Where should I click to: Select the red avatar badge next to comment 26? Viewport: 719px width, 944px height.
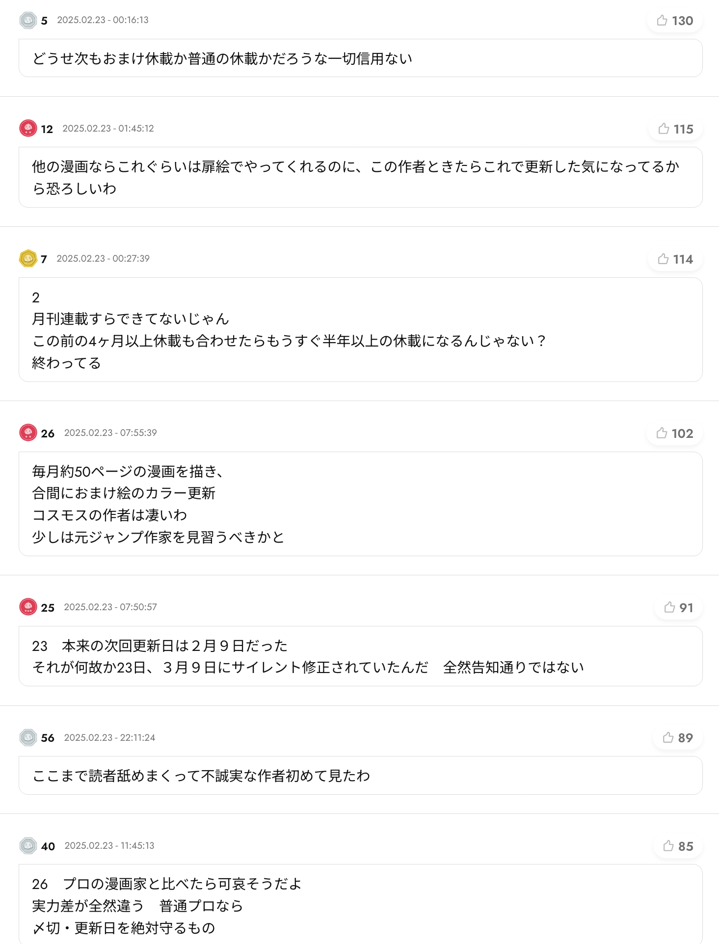tap(28, 433)
